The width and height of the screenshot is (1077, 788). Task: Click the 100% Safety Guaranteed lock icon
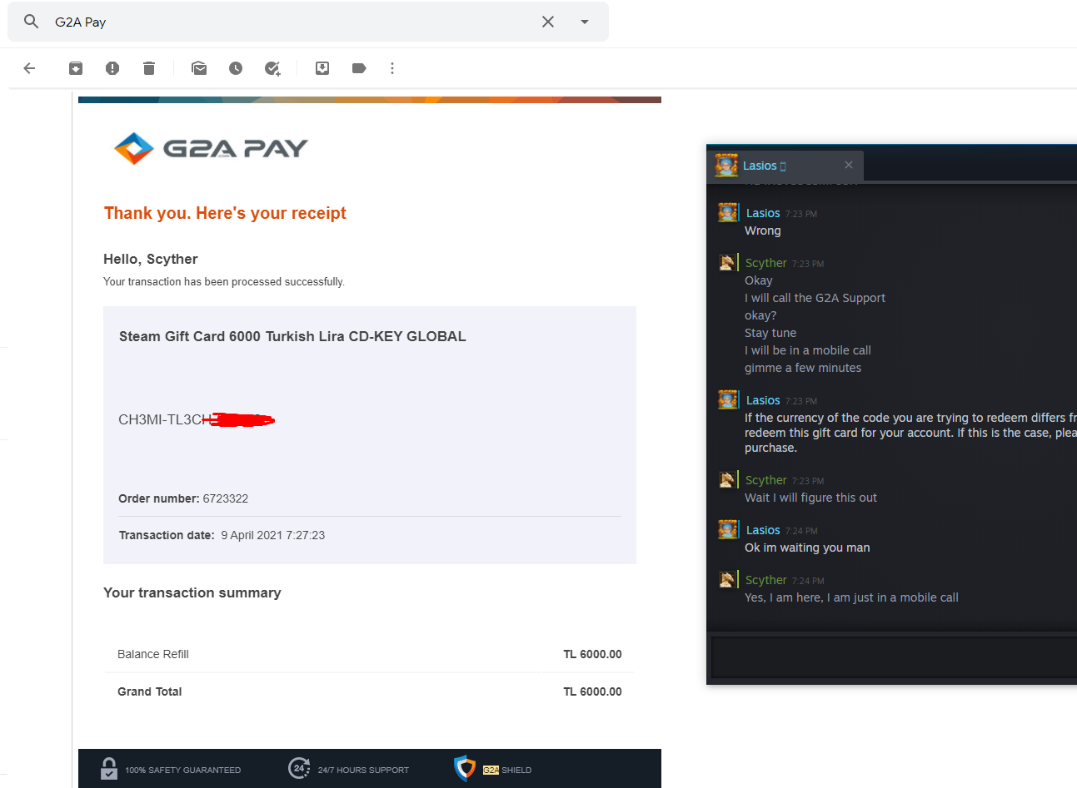click(108, 768)
